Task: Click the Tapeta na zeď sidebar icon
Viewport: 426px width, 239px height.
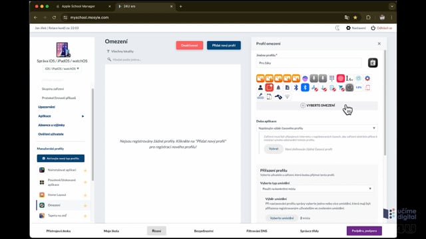Action: point(42,216)
